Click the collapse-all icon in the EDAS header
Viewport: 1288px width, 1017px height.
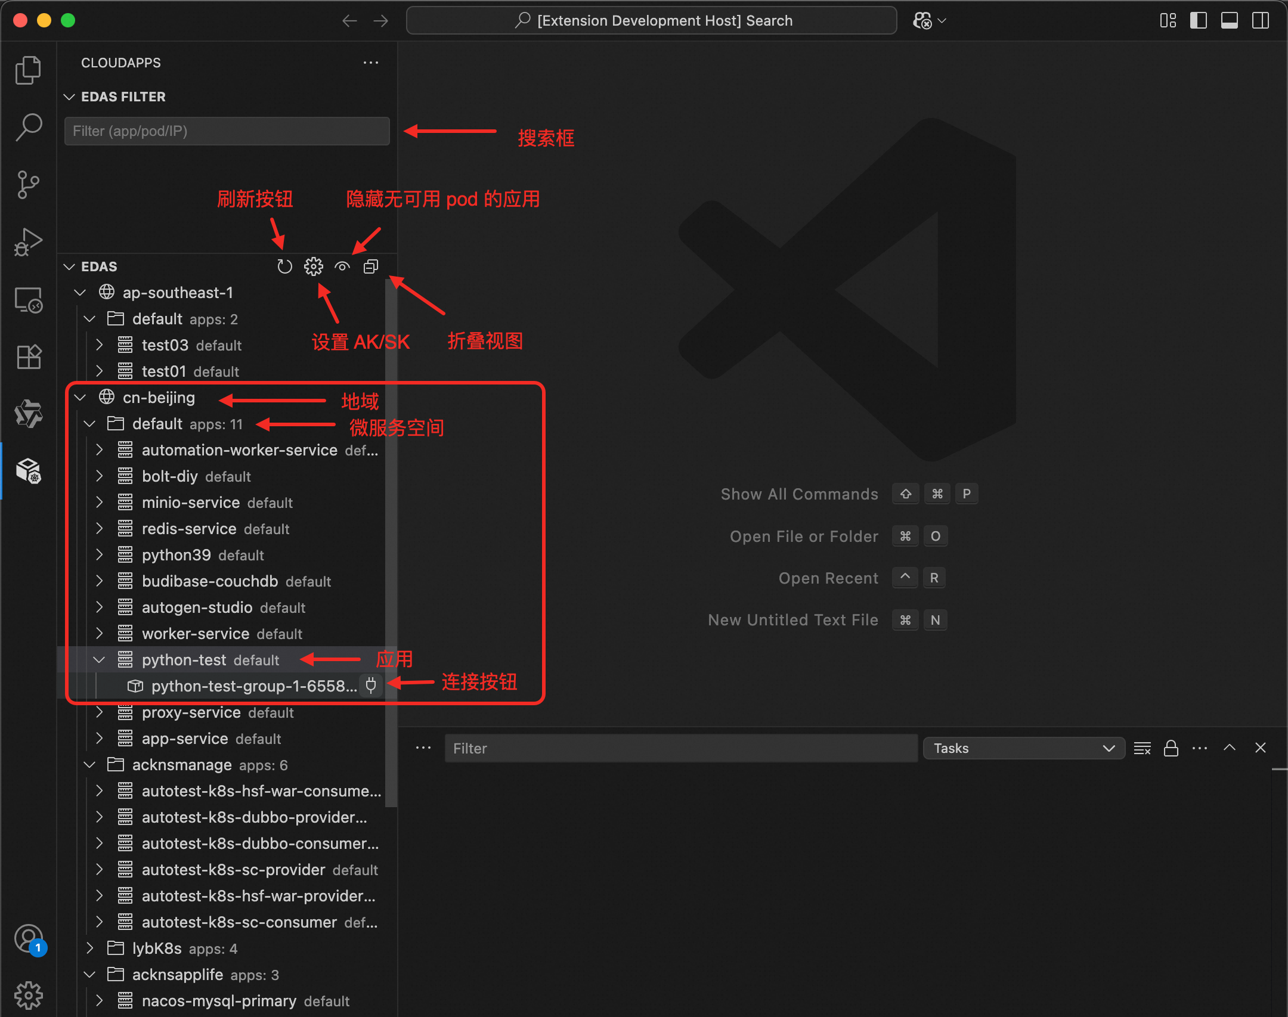[x=371, y=266]
